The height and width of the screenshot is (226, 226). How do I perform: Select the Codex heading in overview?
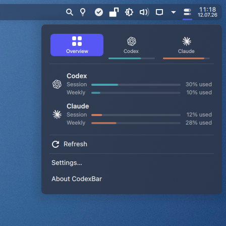pos(77,76)
